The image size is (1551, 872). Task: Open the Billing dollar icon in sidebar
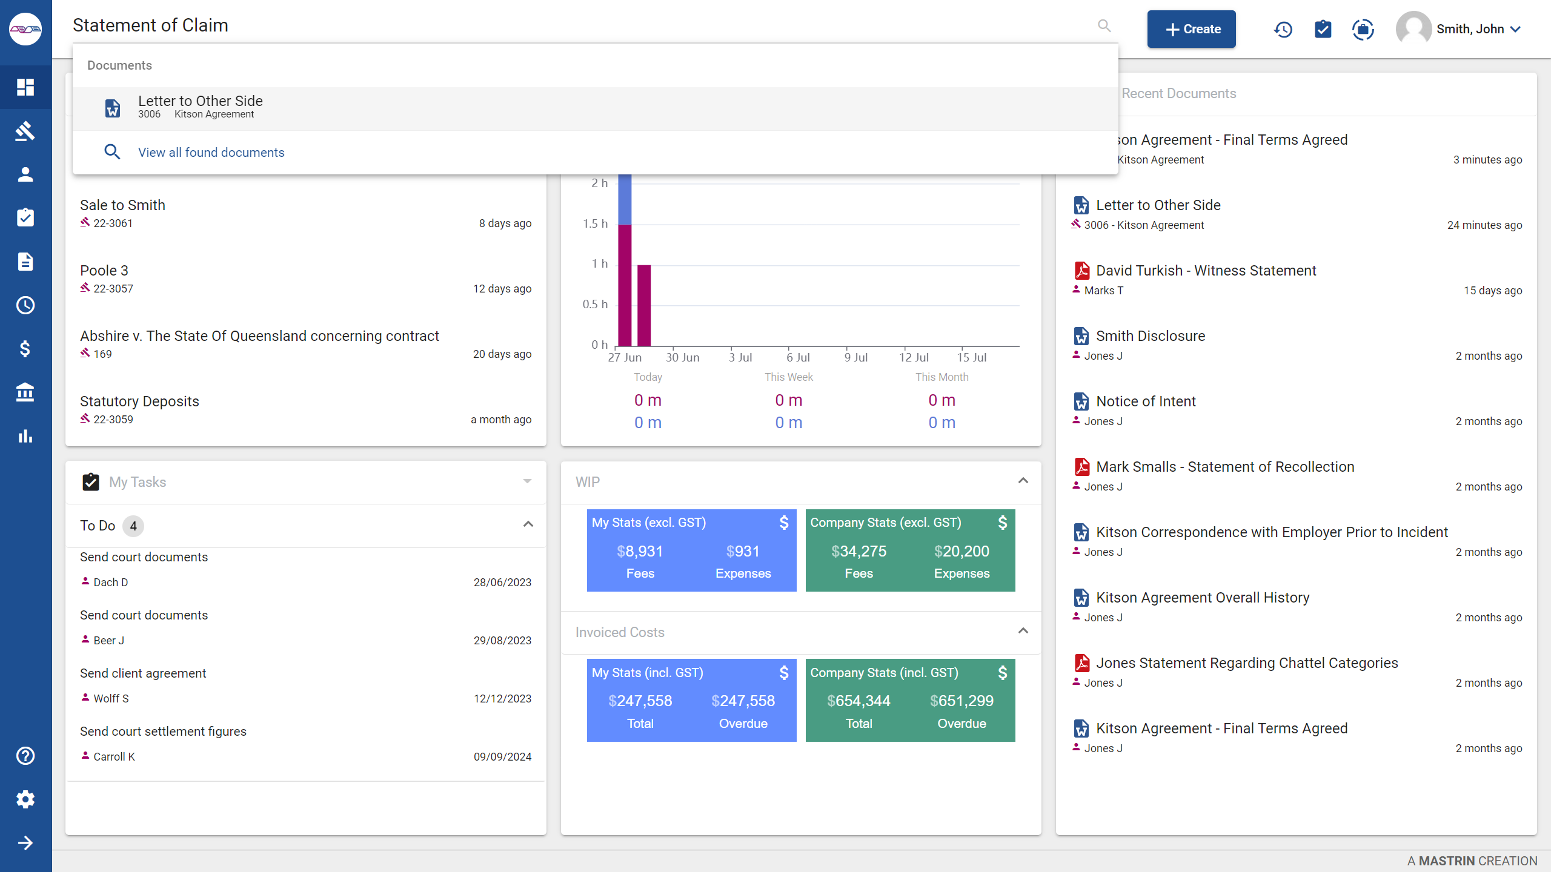pyautogui.click(x=25, y=349)
